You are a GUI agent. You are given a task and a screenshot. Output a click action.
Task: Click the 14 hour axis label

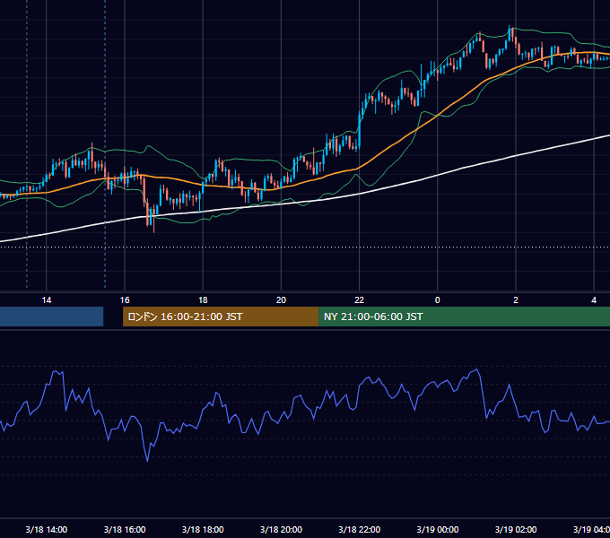pos(47,300)
